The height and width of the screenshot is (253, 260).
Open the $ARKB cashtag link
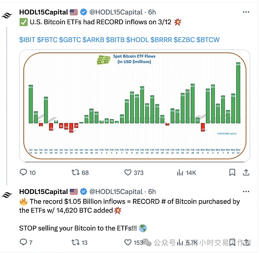[x=93, y=40]
